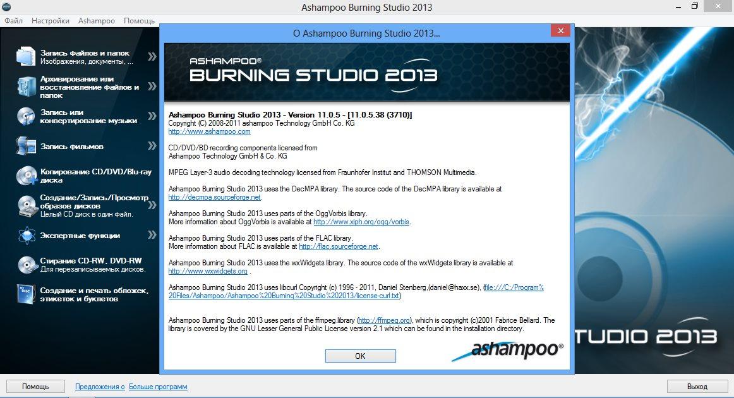Open the decmpa.sourceforge.net link

(214, 197)
